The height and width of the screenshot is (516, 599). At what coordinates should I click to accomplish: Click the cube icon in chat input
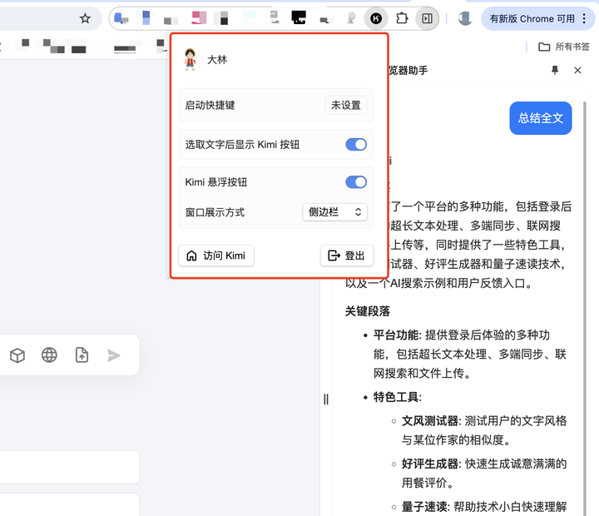pos(17,355)
